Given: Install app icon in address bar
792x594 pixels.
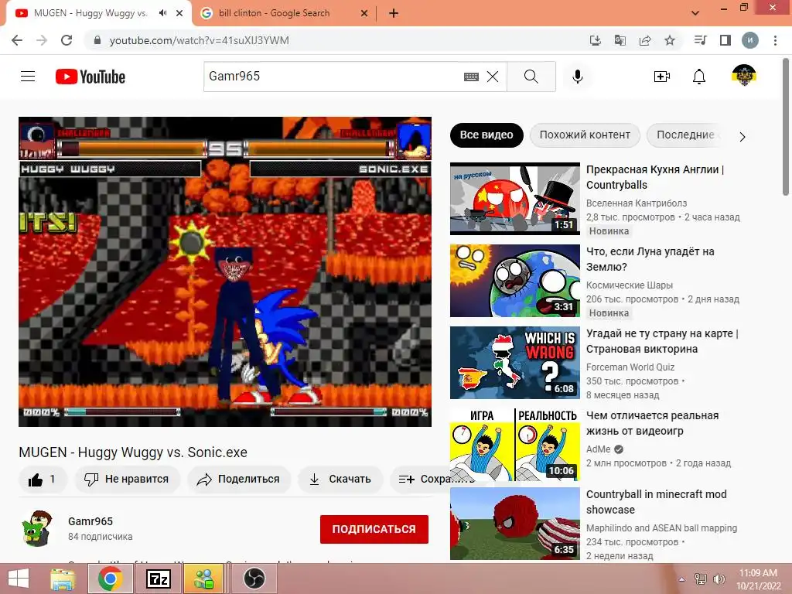Looking at the screenshot, I should [596, 40].
